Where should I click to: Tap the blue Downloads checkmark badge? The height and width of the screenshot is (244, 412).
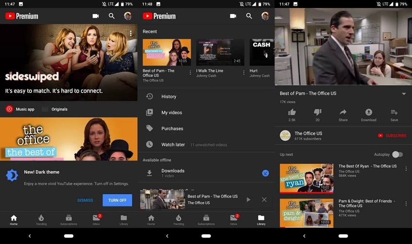tap(265, 173)
